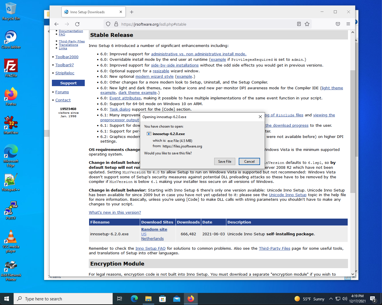This screenshot has height=305, width=382.
Task: Click Save File in download dialog
Action: 225,162
